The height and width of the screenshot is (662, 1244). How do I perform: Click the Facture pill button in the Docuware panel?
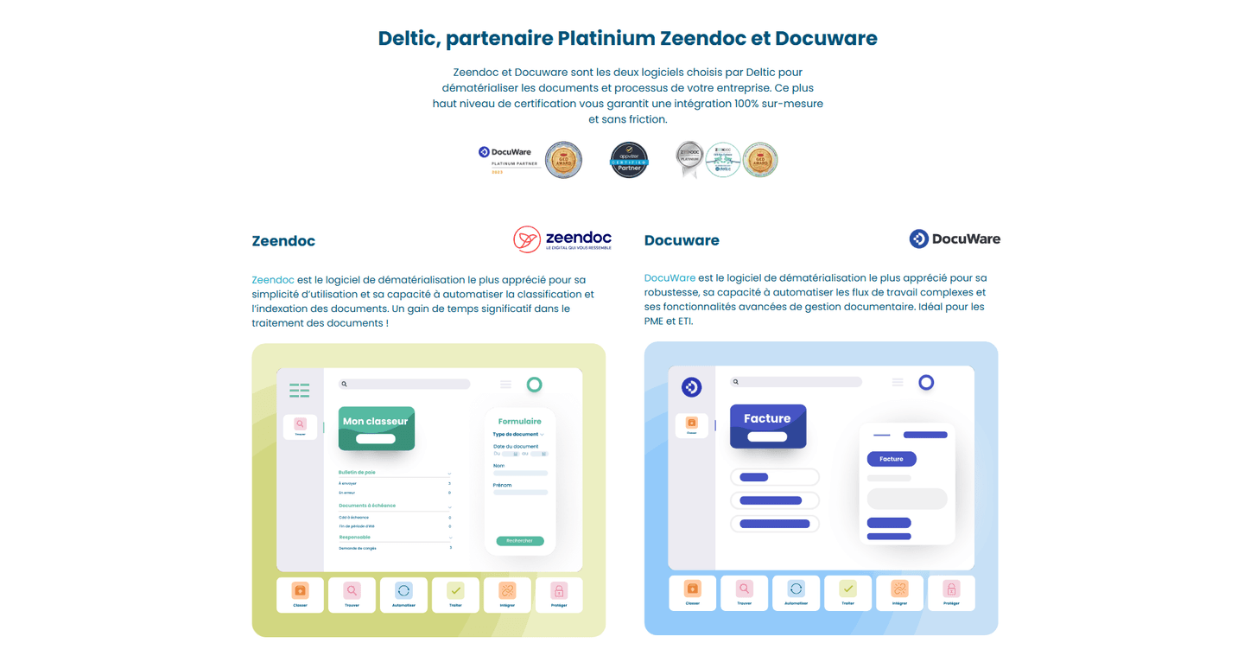point(892,459)
